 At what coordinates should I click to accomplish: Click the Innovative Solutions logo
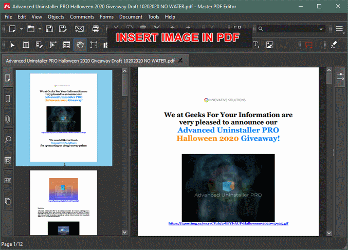(225, 100)
